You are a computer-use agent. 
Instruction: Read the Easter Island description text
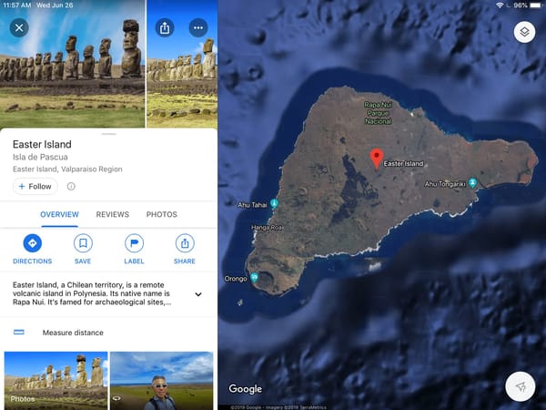[x=92, y=293]
